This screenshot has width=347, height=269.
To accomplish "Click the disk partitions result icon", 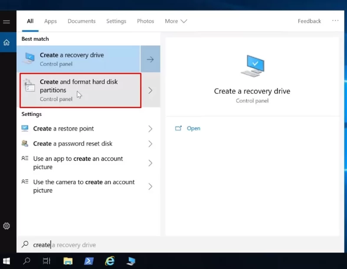I will tap(29, 85).
